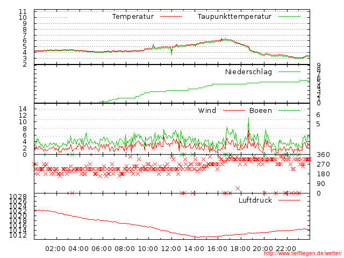Click the 14:00 time axis label
Screen dimensions: 344x258
[x=194, y=249]
